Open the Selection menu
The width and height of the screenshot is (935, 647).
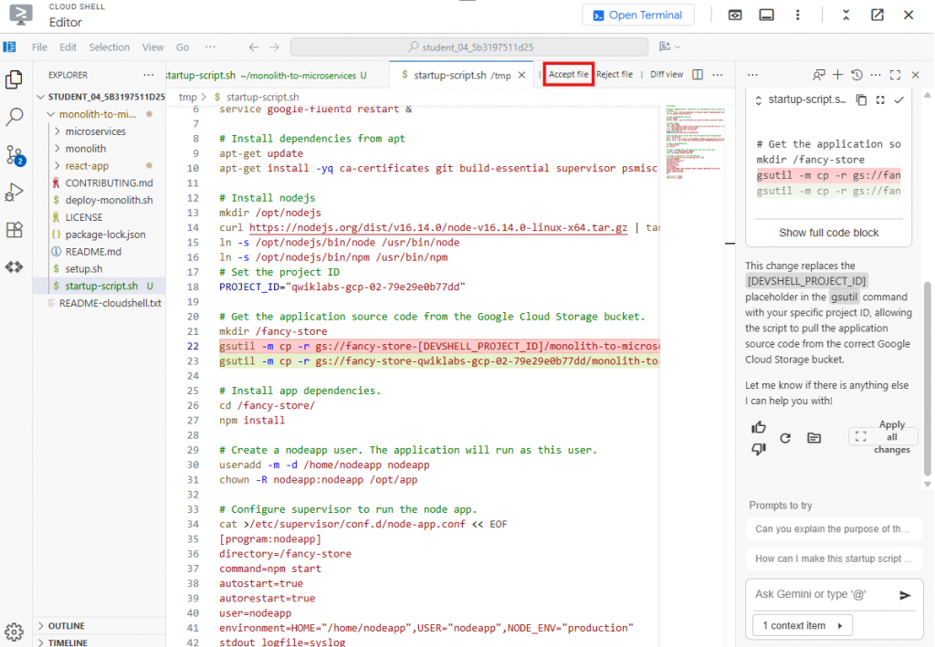pos(110,47)
